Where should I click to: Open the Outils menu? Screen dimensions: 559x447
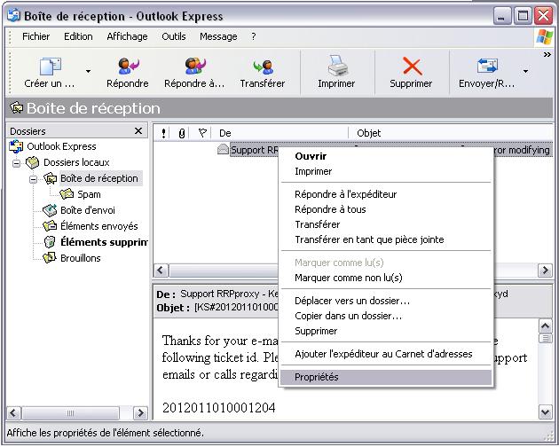click(x=174, y=36)
